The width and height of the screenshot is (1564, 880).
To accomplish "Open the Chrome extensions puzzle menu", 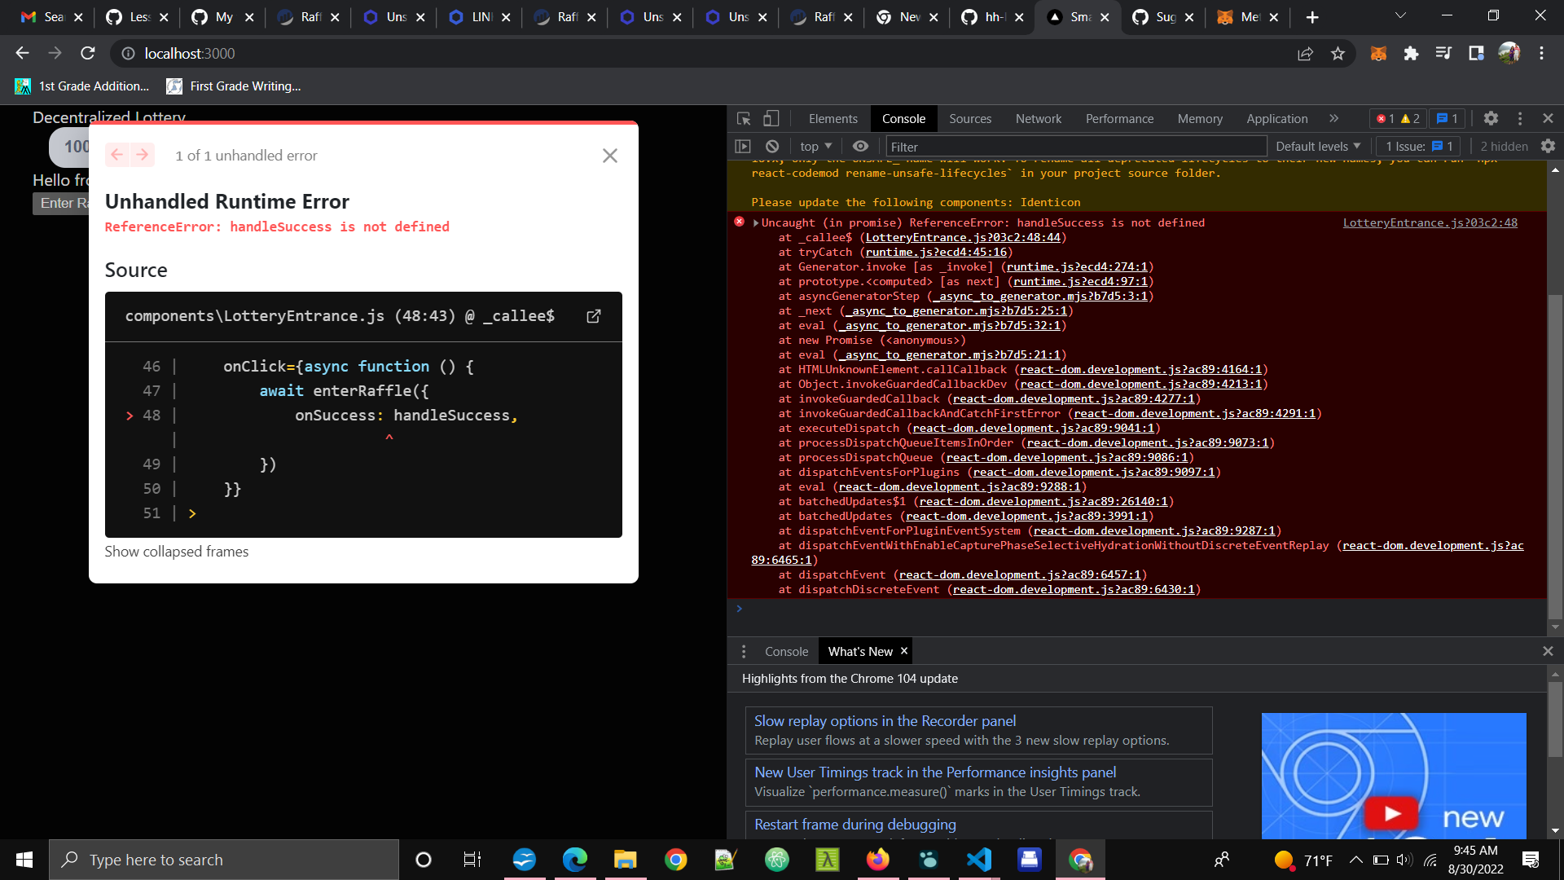I will [x=1412, y=53].
